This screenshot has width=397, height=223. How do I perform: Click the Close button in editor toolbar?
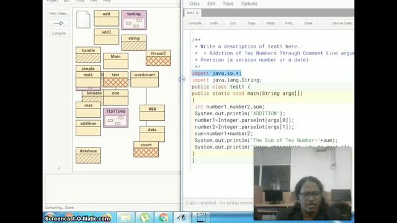click(308, 23)
